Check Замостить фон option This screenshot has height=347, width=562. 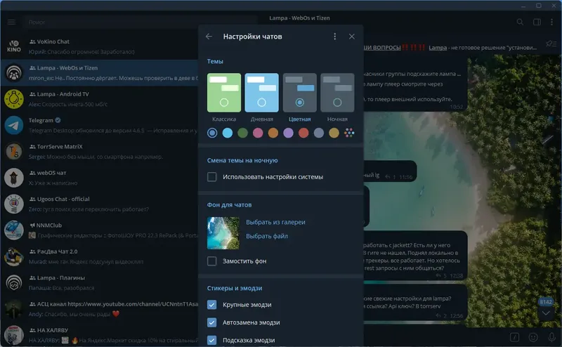click(212, 261)
